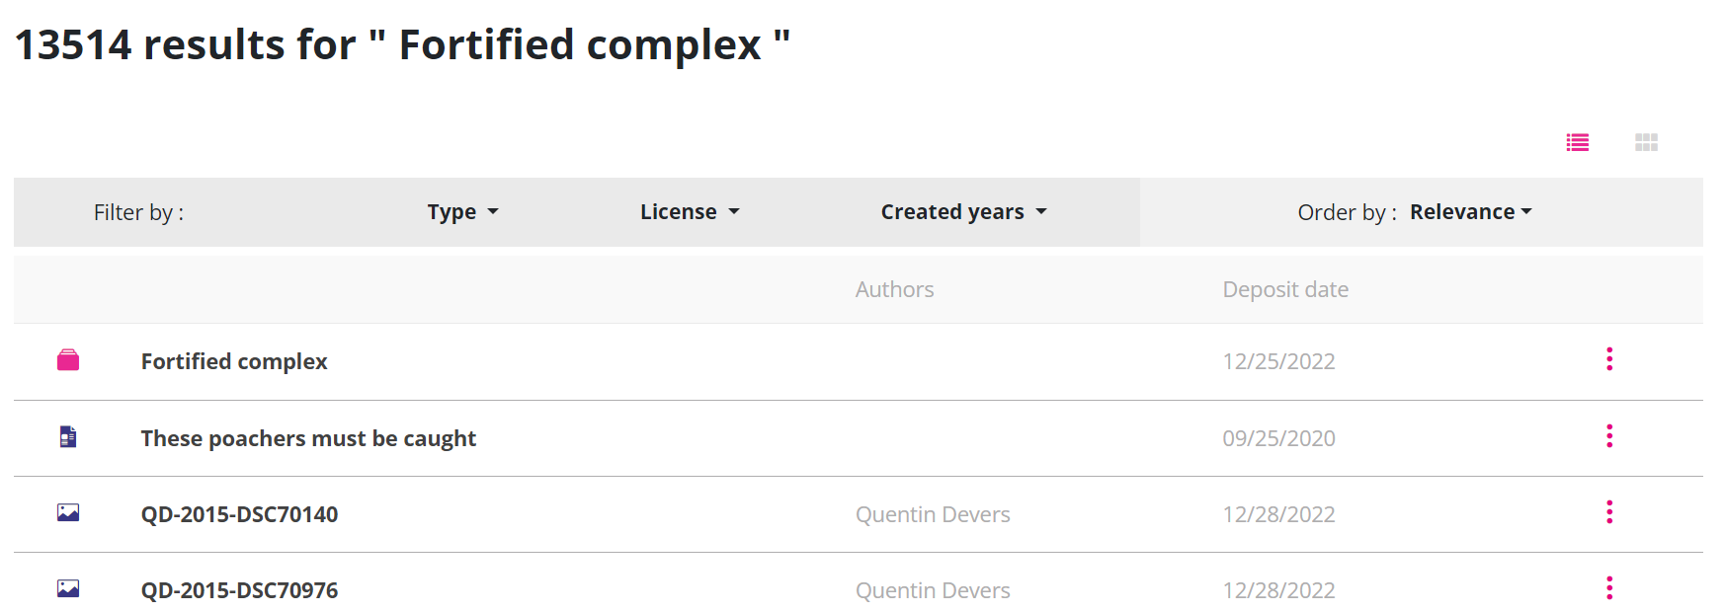1724x612 pixels.
Task: Open the Type filter dropdown
Action: click(x=462, y=212)
